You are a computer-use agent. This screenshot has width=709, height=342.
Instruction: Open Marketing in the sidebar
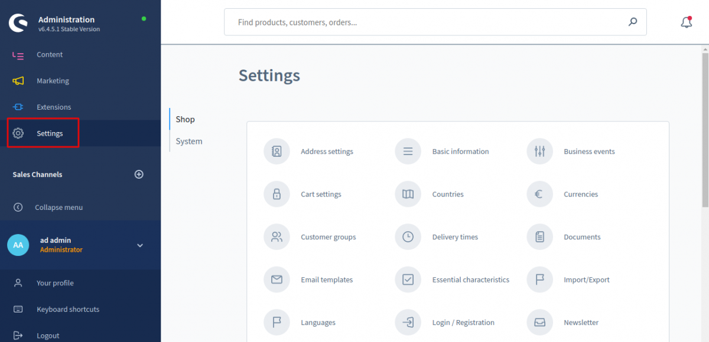point(53,81)
